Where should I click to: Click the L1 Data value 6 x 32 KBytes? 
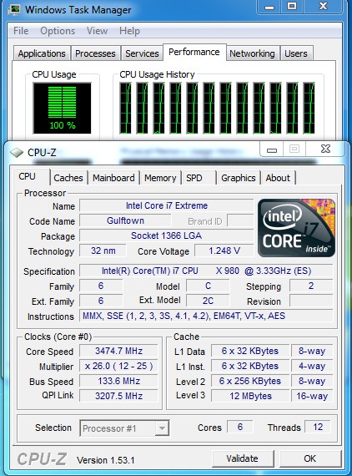(250, 351)
